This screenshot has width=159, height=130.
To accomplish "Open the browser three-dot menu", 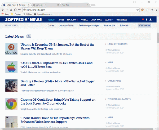I will click(156, 10).
